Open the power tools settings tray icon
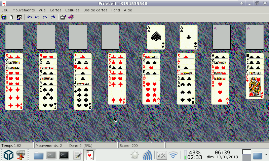Screen dimensions: 269x161 162,155
